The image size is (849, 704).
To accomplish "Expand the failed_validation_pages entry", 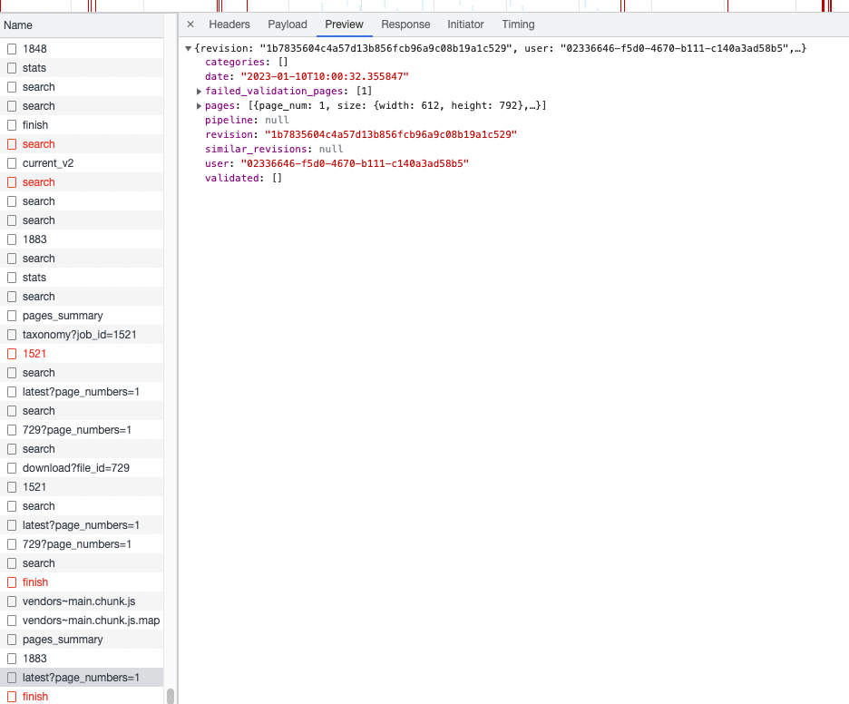I will (200, 91).
